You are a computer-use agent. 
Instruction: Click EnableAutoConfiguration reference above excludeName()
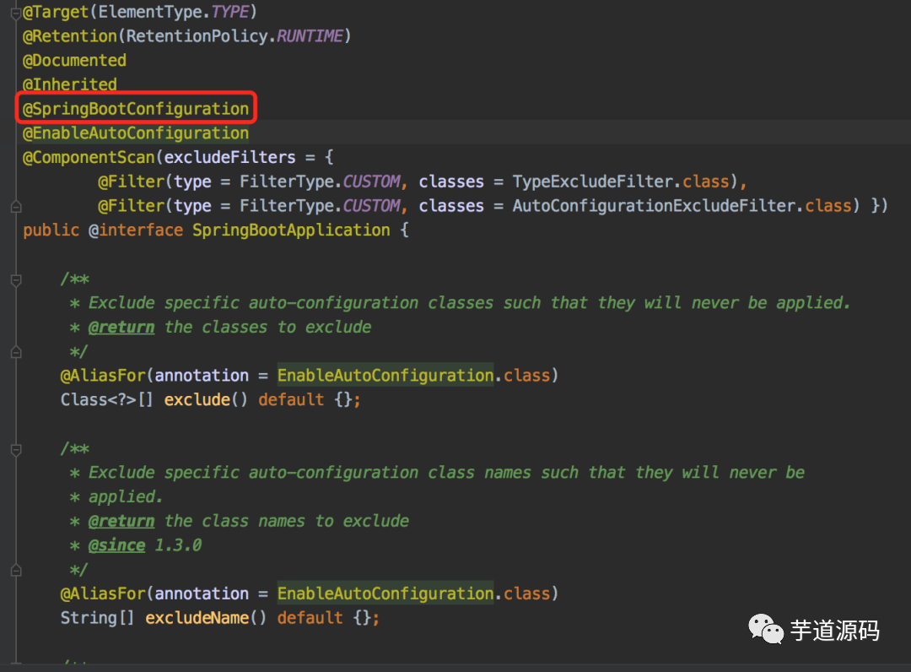tap(385, 593)
